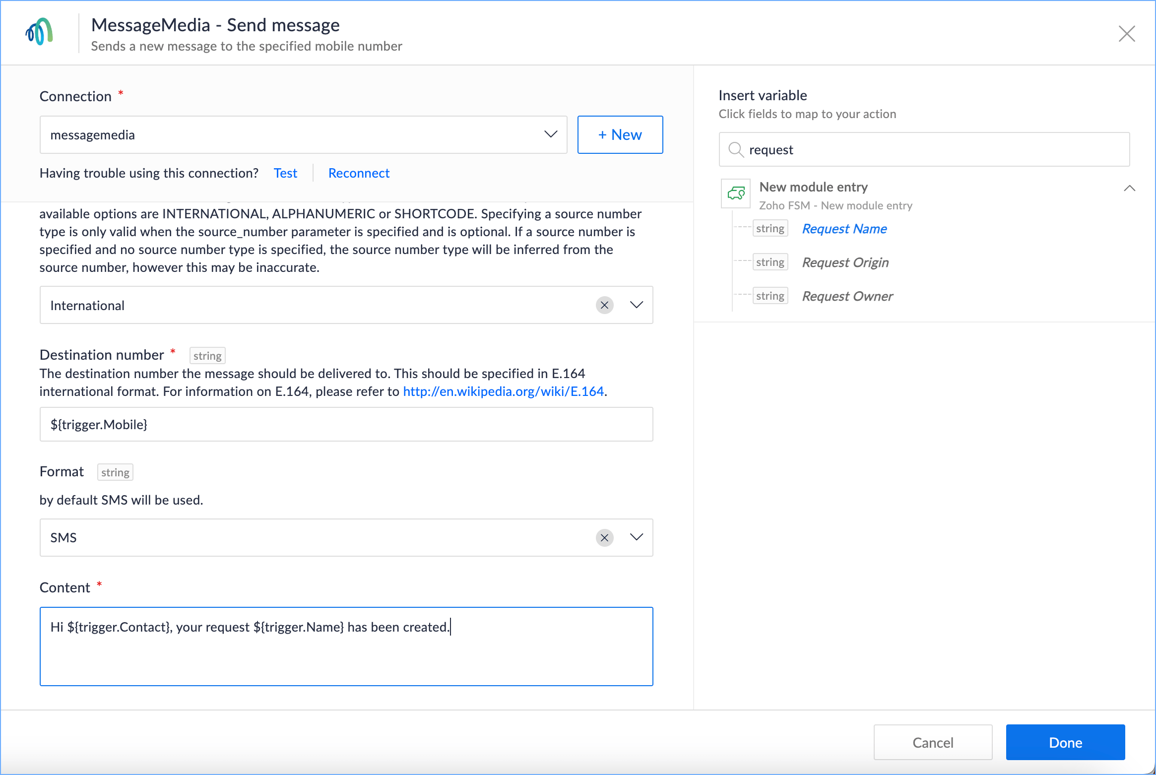Click the Test connection link
The image size is (1156, 775).
pos(285,173)
